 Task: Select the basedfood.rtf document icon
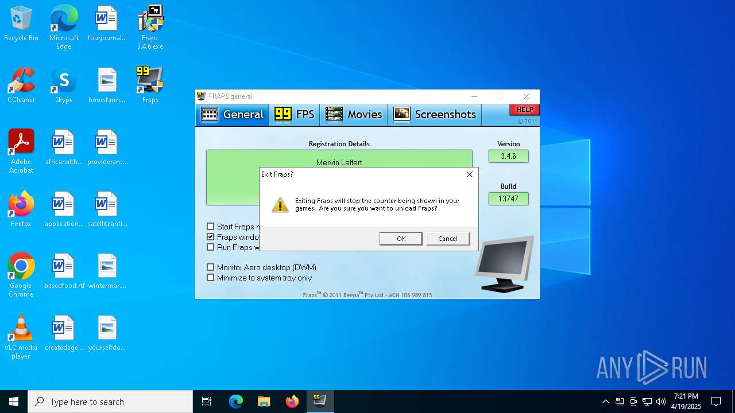tap(64, 272)
